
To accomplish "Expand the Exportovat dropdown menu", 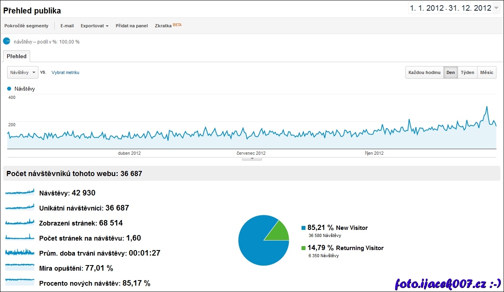I will tap(94, 26).
